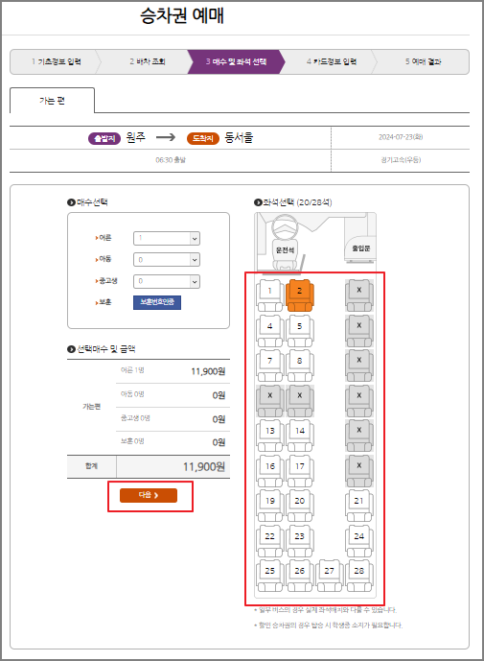Viewport: 484px width, 661px height.
Task: Select back-row seat 28
Action: tap(358, 576)
